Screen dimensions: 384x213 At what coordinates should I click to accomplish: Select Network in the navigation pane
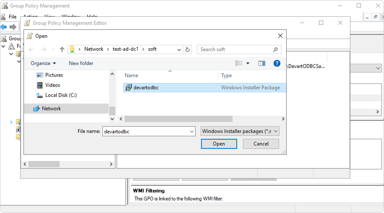[x=66, y=109]
